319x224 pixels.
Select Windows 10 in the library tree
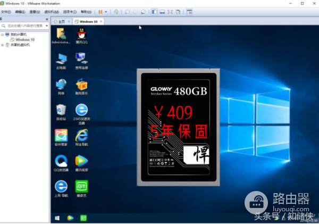click(24, 39)
